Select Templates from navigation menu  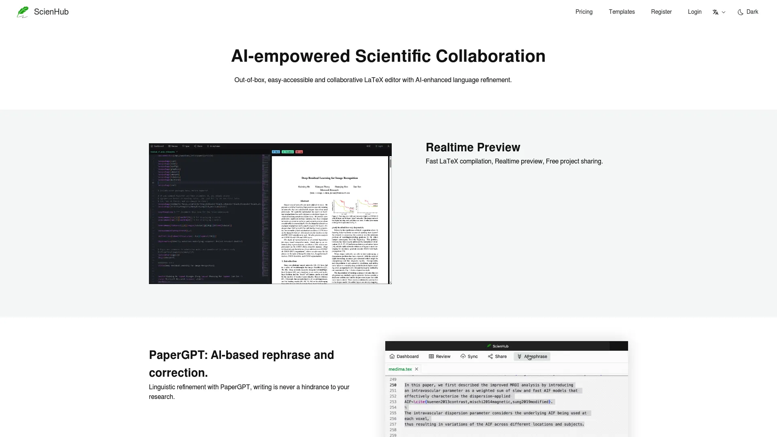tap(621, 12)
